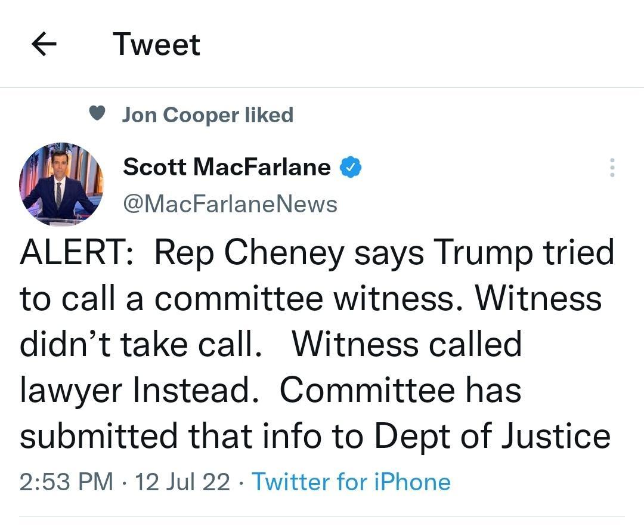
Task: Click the blue checkmark beside the name
Action: tap(351, 168)
